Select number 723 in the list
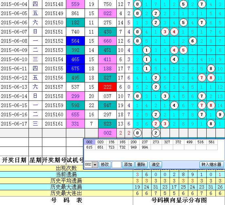Screen dimensions: 225x205 click(x=112, y=147)
